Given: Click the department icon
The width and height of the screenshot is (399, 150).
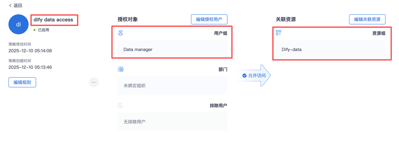Looking at the screenshot, I should click(x=121, y=69).
